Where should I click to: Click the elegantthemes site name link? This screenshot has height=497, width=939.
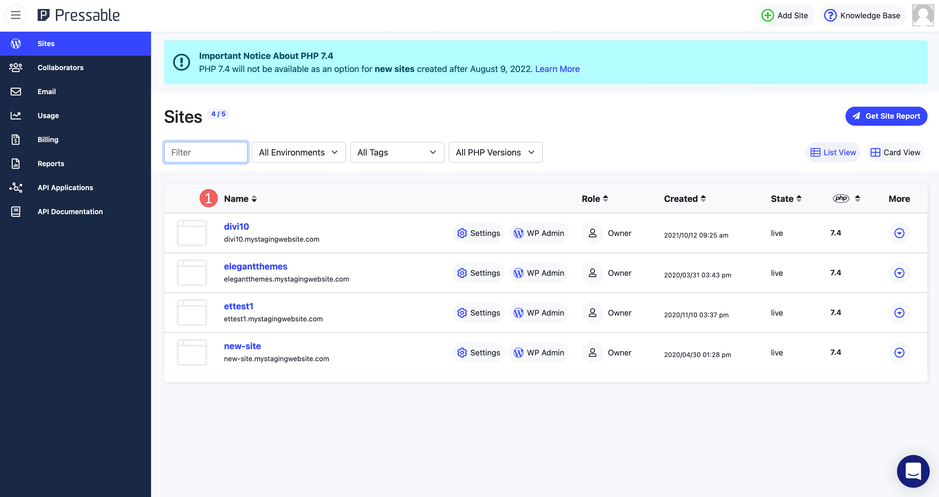255,266
